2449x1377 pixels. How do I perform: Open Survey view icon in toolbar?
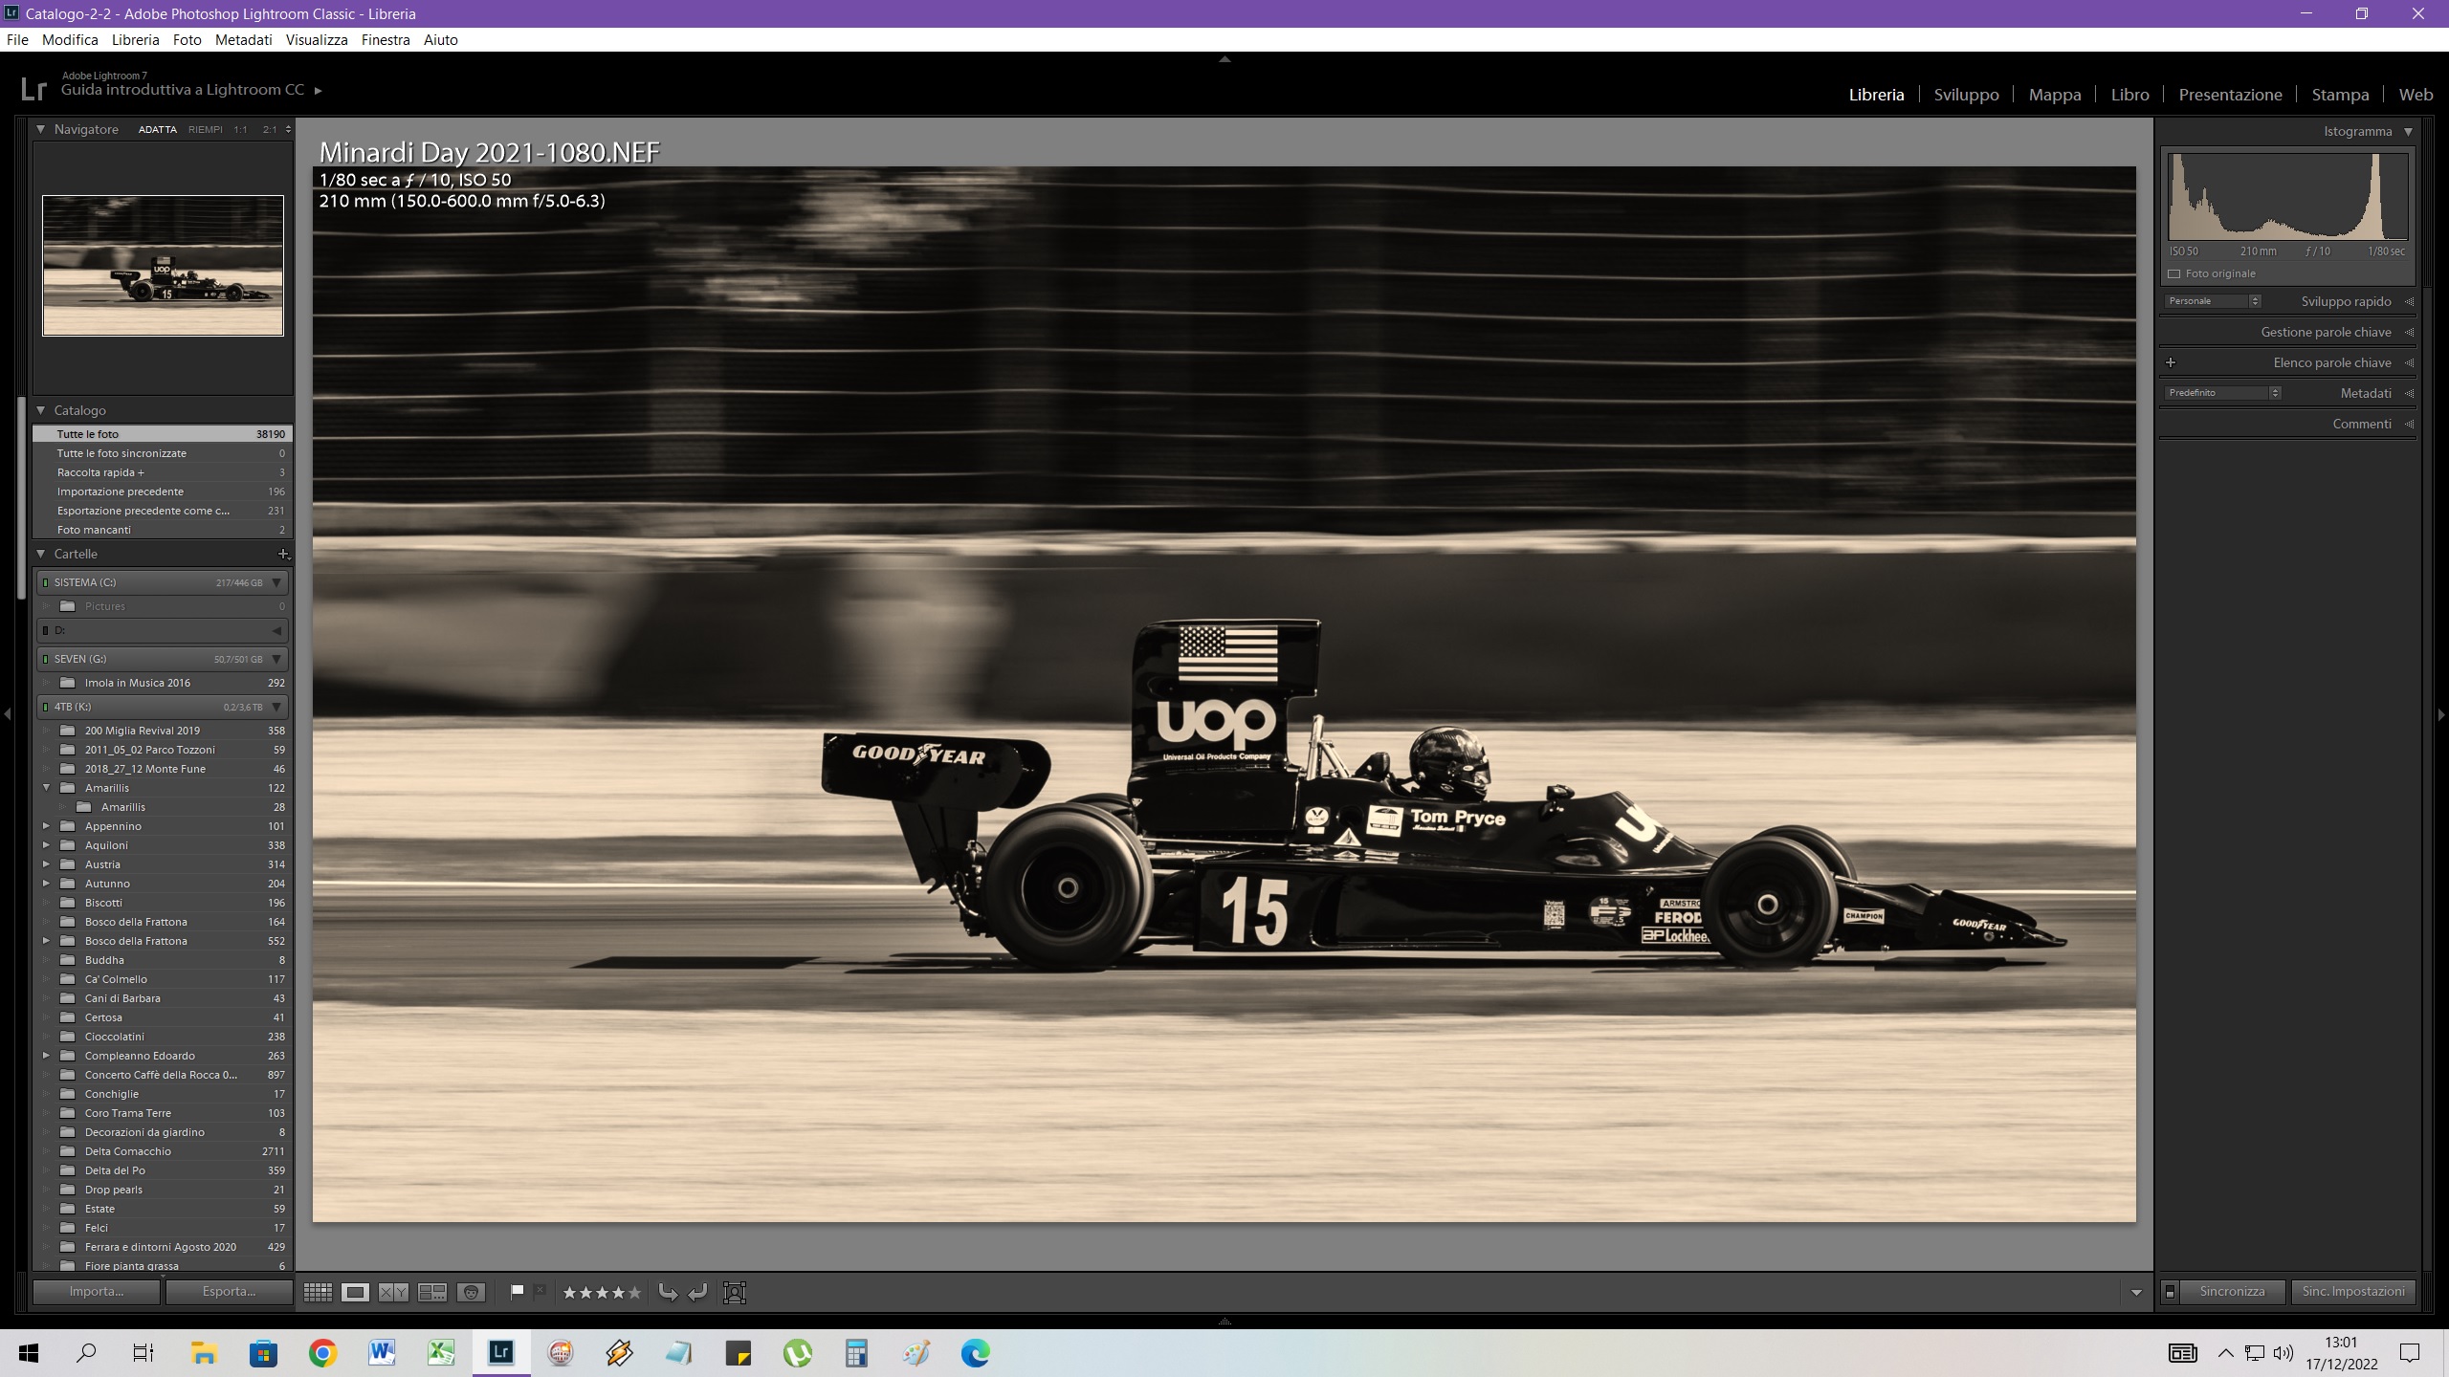(432, 1293)
